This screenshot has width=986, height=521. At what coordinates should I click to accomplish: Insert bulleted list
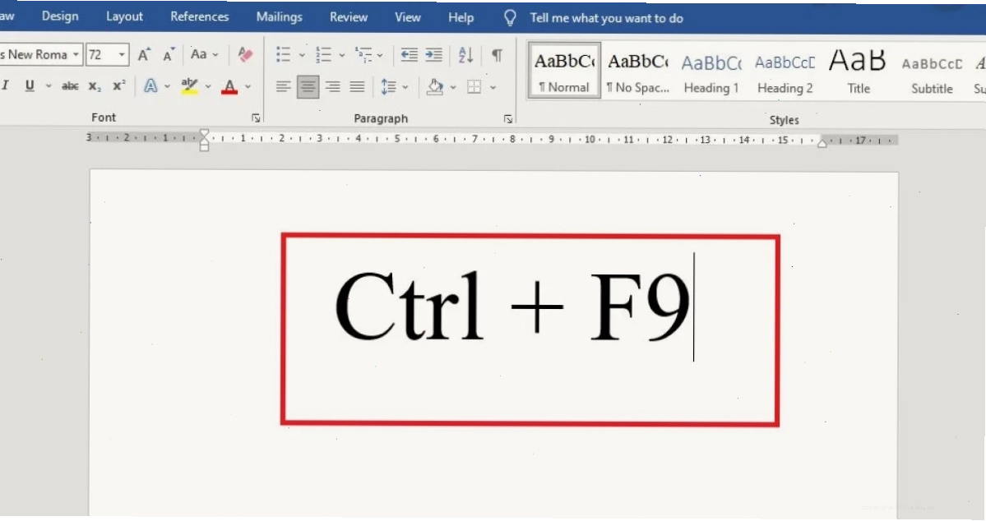tap(283, 55)
